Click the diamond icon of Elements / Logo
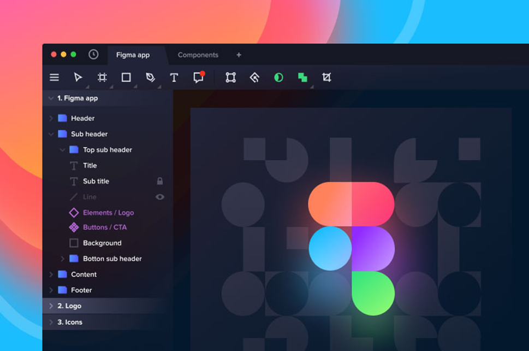This screenshot has width=529, height=351. coord(74,213)
